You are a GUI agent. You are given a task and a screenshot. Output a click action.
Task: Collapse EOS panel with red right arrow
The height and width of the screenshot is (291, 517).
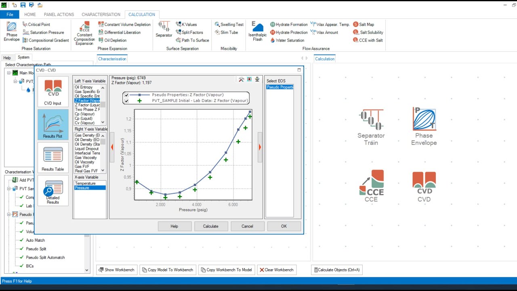260,147
